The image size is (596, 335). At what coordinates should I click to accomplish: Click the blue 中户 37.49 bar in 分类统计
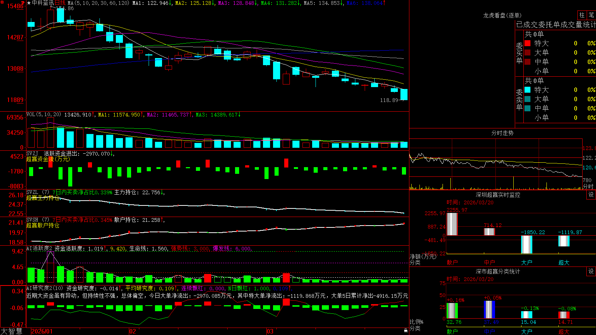point(489,309)
